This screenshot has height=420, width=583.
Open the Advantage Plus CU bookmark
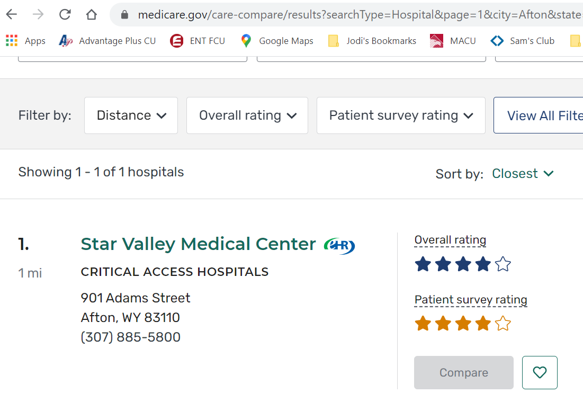click(x=107, y=41)
